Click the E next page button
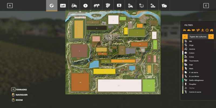The image size is (216, 108). (206, 6)
